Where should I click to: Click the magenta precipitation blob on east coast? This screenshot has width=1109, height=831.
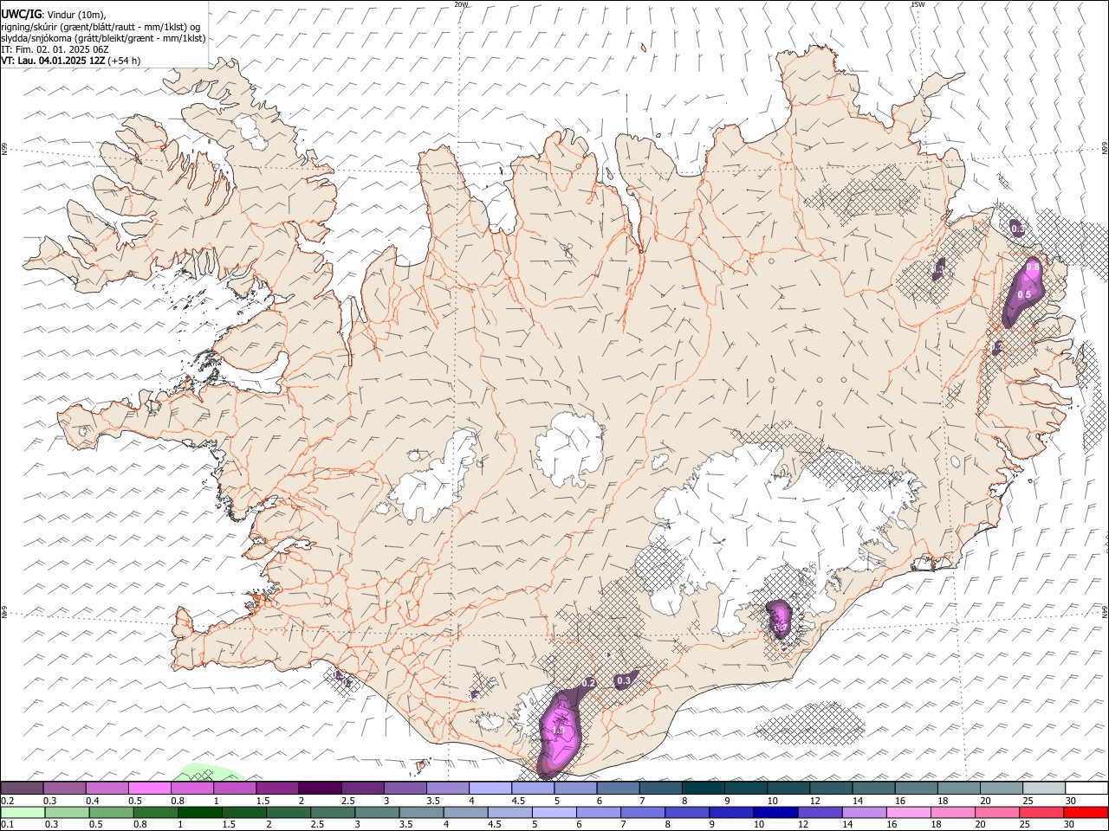[1024, 291]
